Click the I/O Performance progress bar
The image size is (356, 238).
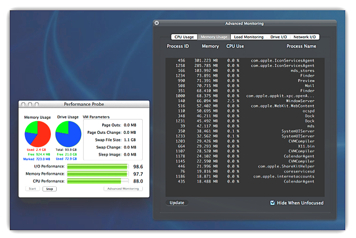pyautogui.click(x=98, y=167)
